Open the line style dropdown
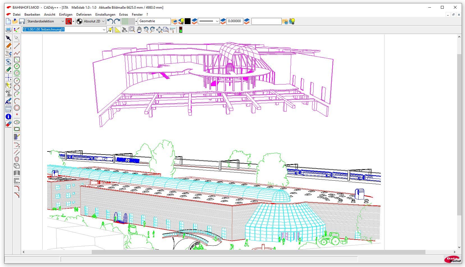This screenshot has width=465, height=267. pos(209,21)
